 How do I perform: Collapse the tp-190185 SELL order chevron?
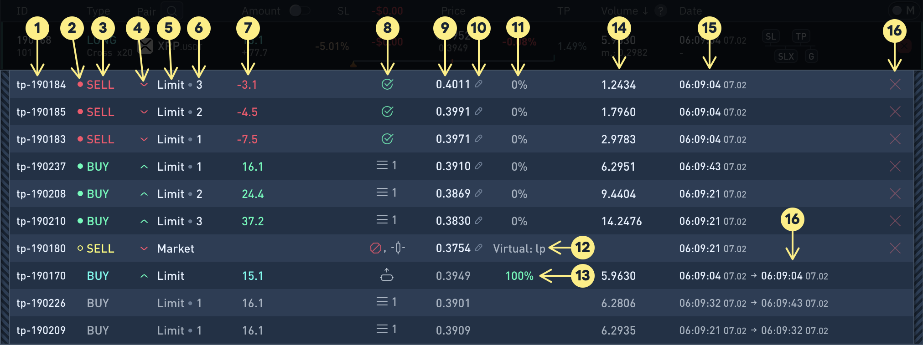tap(144, 112)
